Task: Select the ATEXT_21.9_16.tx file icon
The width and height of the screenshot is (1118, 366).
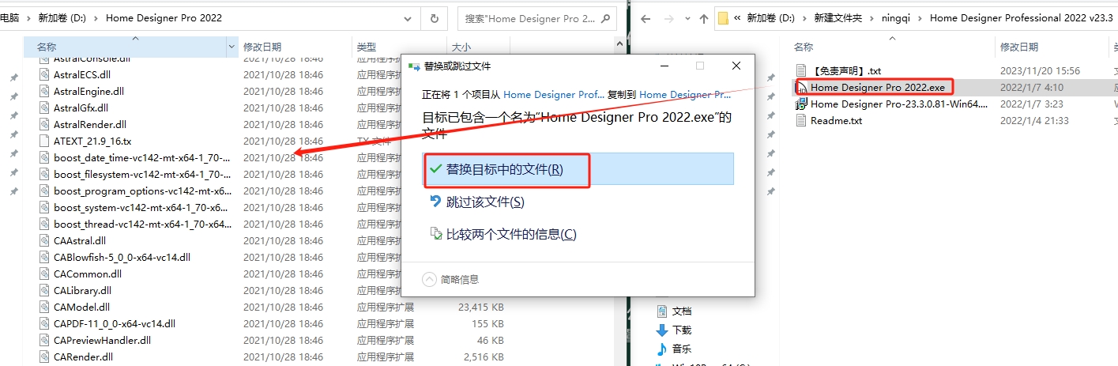Action: [x=45, y=141]
